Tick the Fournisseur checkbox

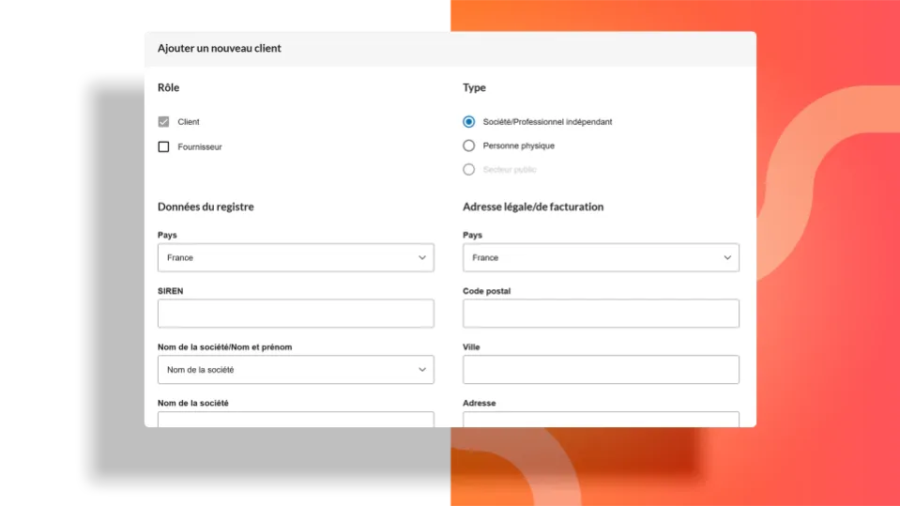coord(164,146)
